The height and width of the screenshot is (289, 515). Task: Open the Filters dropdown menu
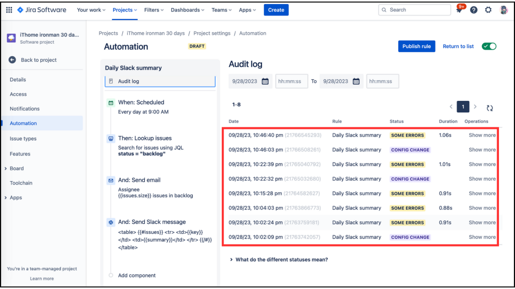(154, 10)
